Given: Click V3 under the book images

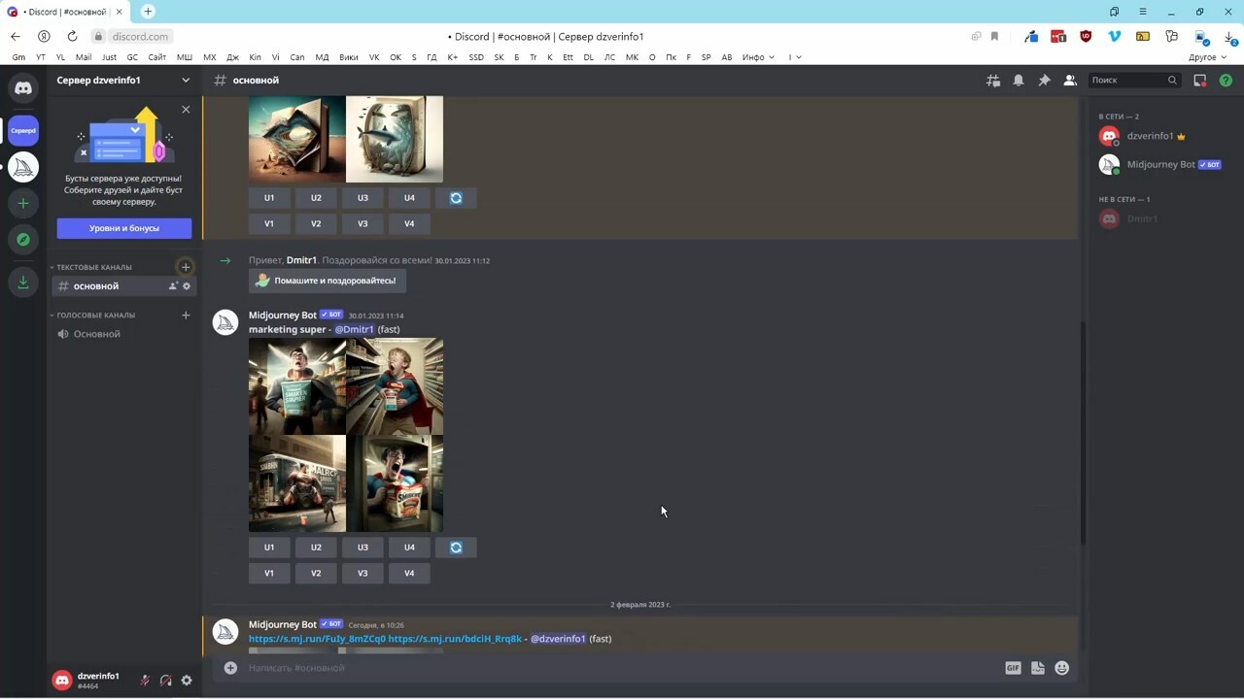Looking at the screenshot, I should coord(363,224).
